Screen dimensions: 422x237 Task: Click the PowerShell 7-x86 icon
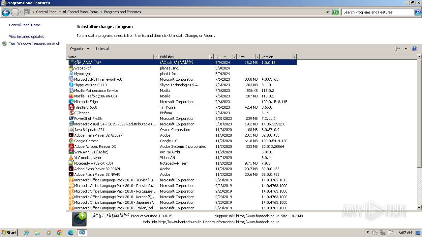[x=71, y=118]
